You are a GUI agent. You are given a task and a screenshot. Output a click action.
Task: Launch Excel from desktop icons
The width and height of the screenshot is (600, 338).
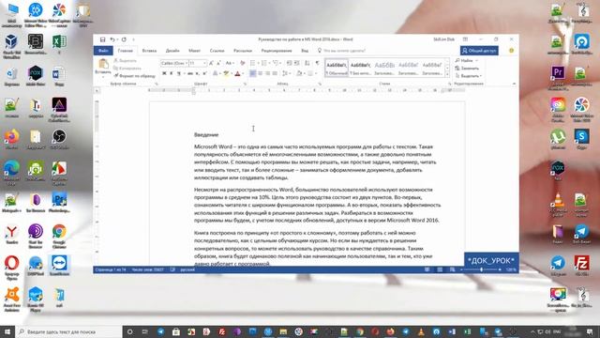pyautogui.click(x=59, y=44)
